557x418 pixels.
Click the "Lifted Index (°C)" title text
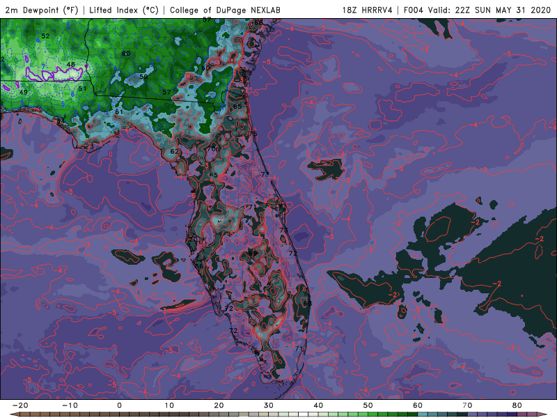(x=124, y=10)
